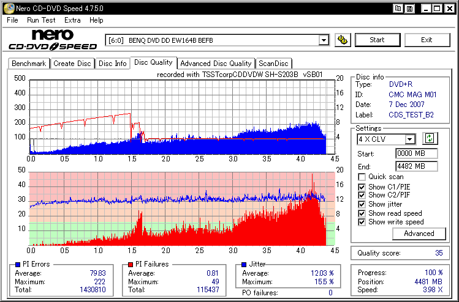Click the green refresh speed icon
Screen dimensions: 459x302
tap(430, 139)
